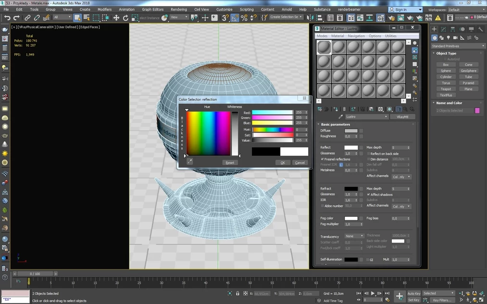Enable Abbe number checkbox
Image resolution: width=487 pixels, height=304 pixels.
[323, 206]
